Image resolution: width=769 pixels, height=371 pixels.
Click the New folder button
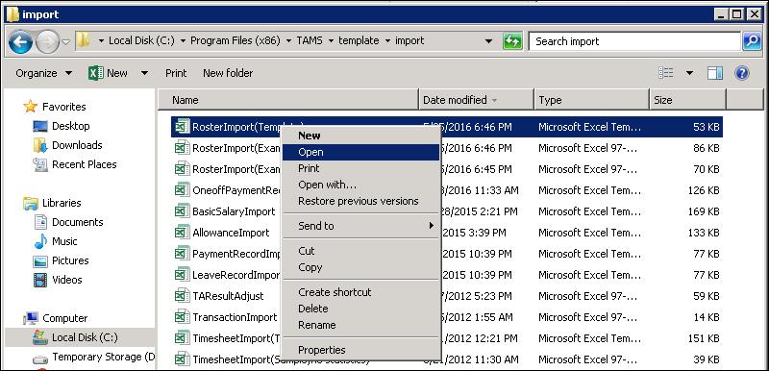click(x=228, y=73)
